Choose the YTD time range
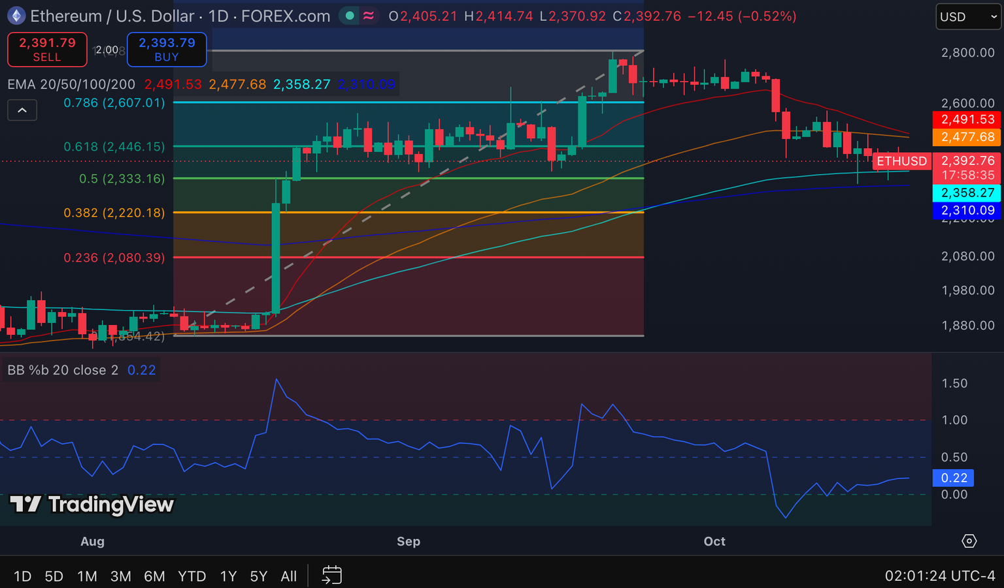The image size is (1004, 588). click(192, 576)
